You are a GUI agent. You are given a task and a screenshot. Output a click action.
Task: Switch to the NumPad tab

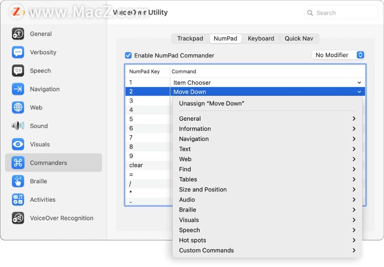point(226,38)
